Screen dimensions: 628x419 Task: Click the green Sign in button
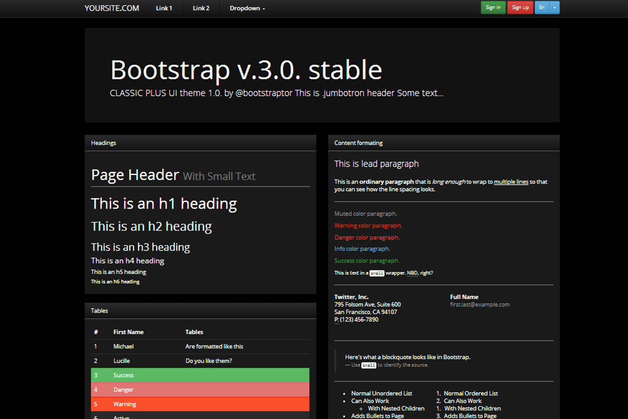493,7
